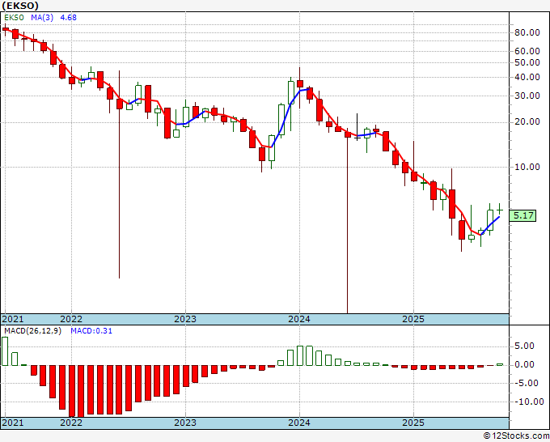This screenshot has width=550, height=442.
Task: Click the tallest green MACD bar at 2024
Action: (300, 355)
